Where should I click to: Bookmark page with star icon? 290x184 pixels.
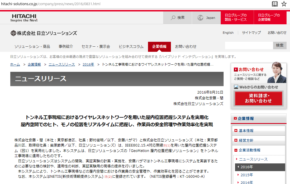coord(284,4)
